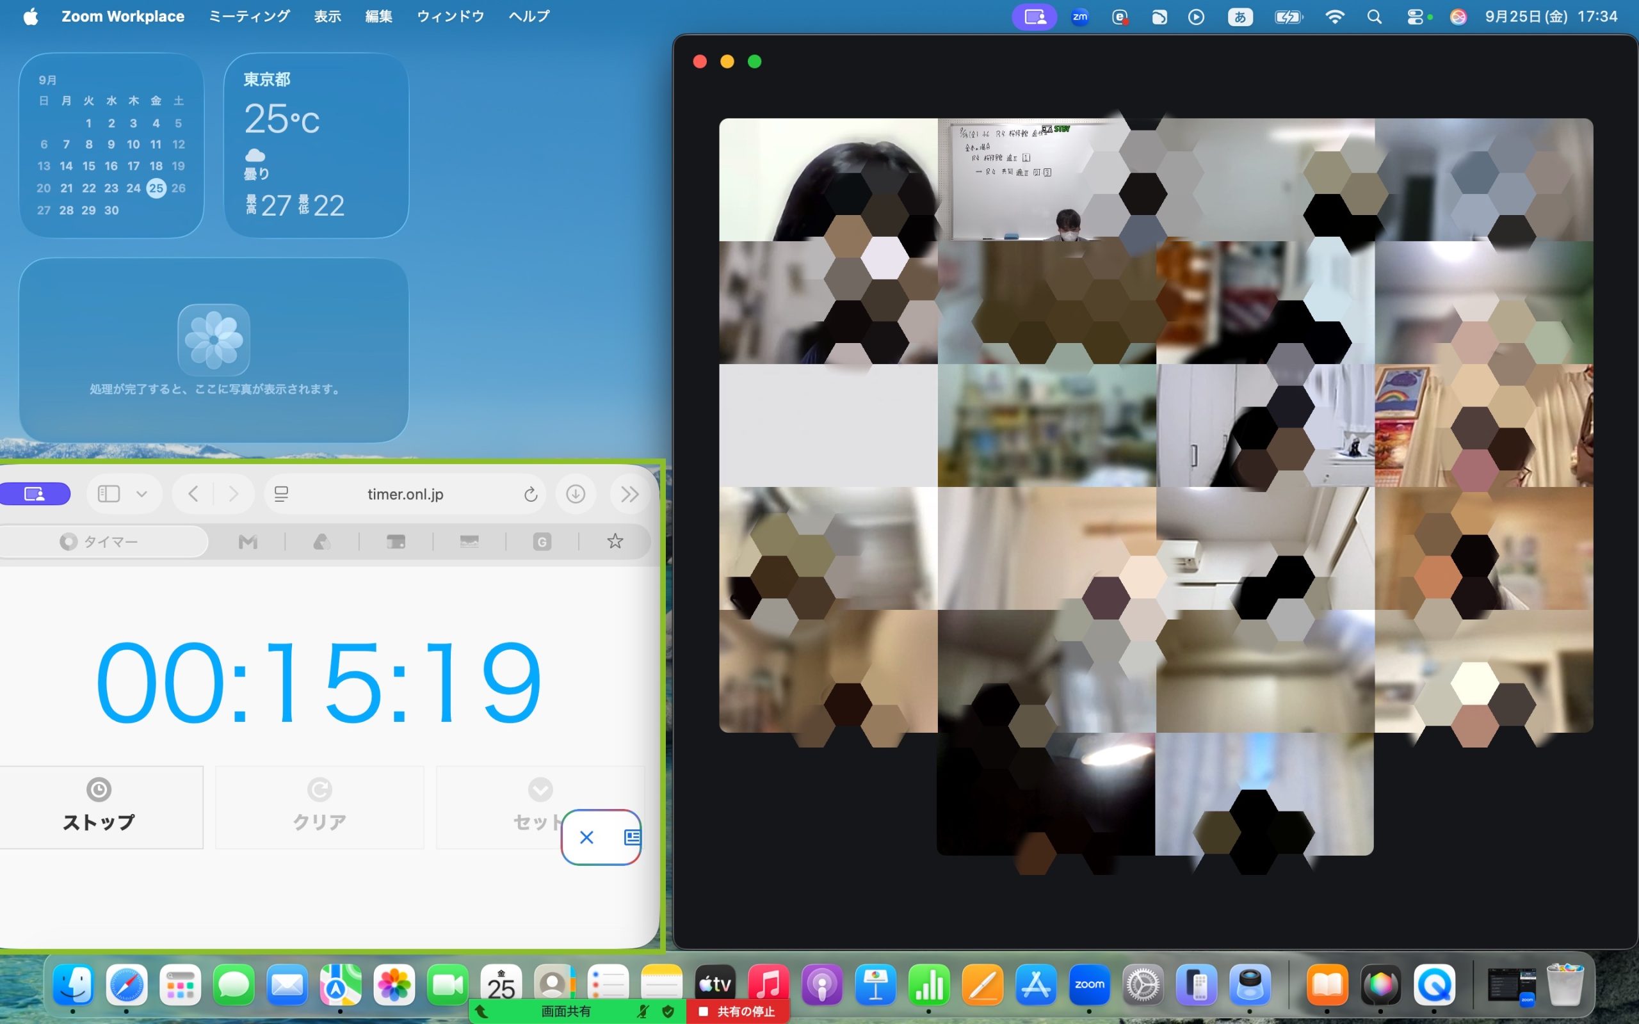Click the purple Zoom sharing pill in Safari
The height and width of the screenshot is (1024, 1639).
point(34,493)
